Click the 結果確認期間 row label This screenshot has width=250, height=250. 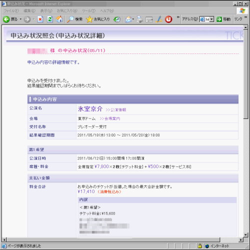coord(42,135)
